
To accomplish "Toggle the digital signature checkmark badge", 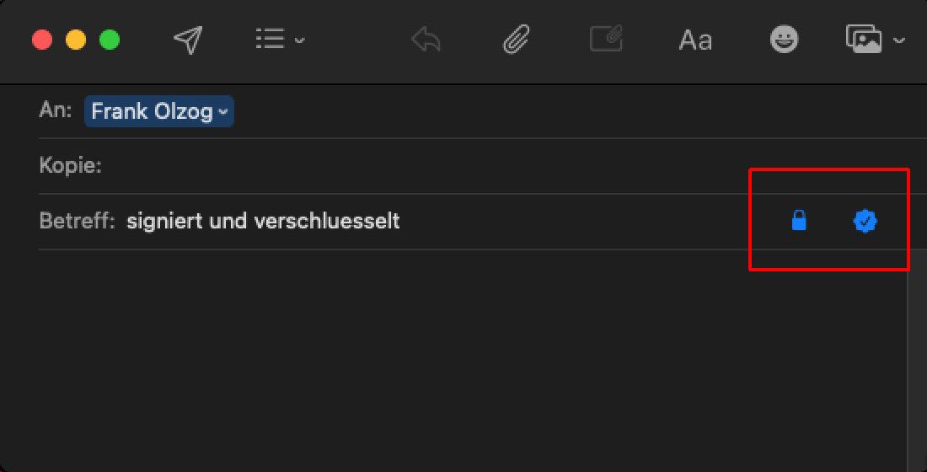I will (865, 222).
